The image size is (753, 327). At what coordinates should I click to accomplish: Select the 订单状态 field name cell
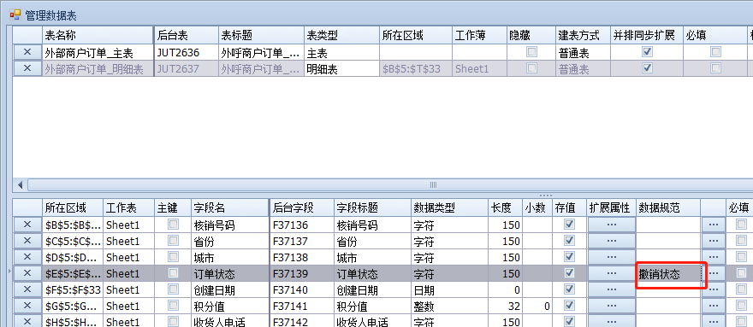point(230,274)
